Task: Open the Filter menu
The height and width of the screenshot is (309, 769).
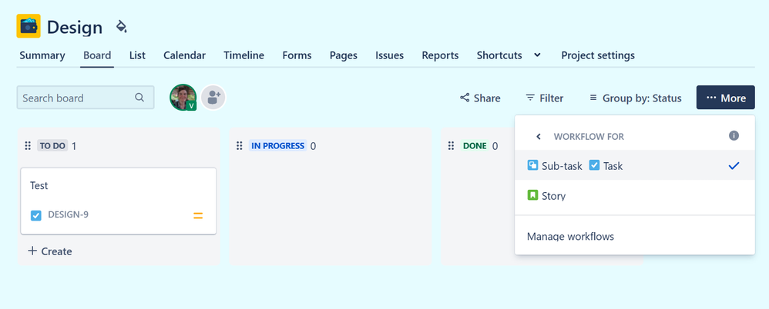Action: (544, 98)
